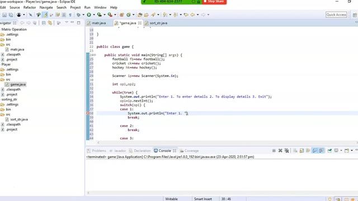Click the green Run button icon
Viewport: 358px width, 201px height.
click(x=89, y=15)
